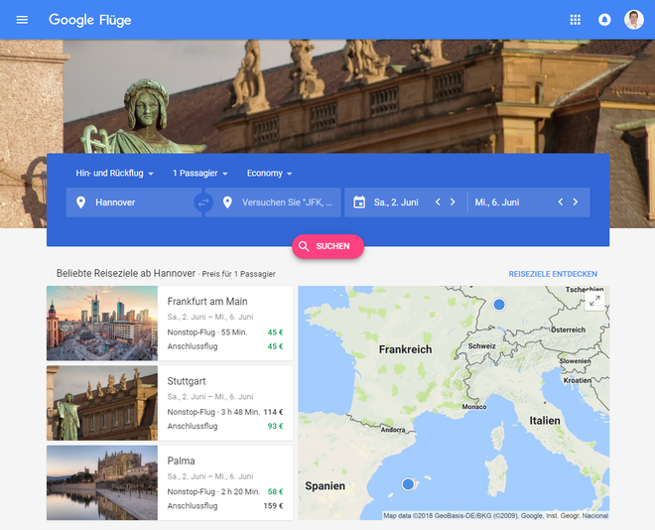Click the Spanien label on map

(x=325, y=486)
